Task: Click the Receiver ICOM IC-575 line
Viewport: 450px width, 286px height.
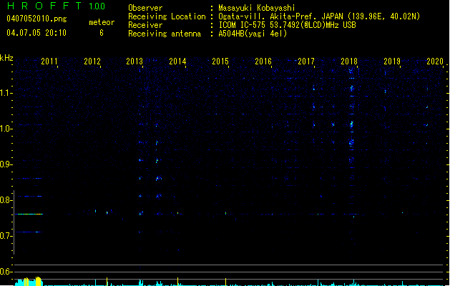Action: (x=287, y=25)
